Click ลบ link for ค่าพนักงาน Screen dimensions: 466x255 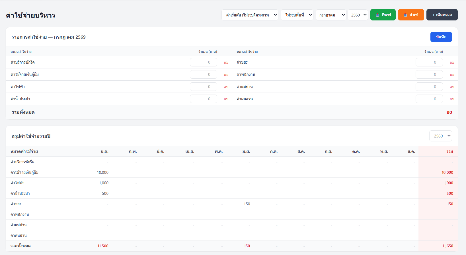[x=452, y=75]
